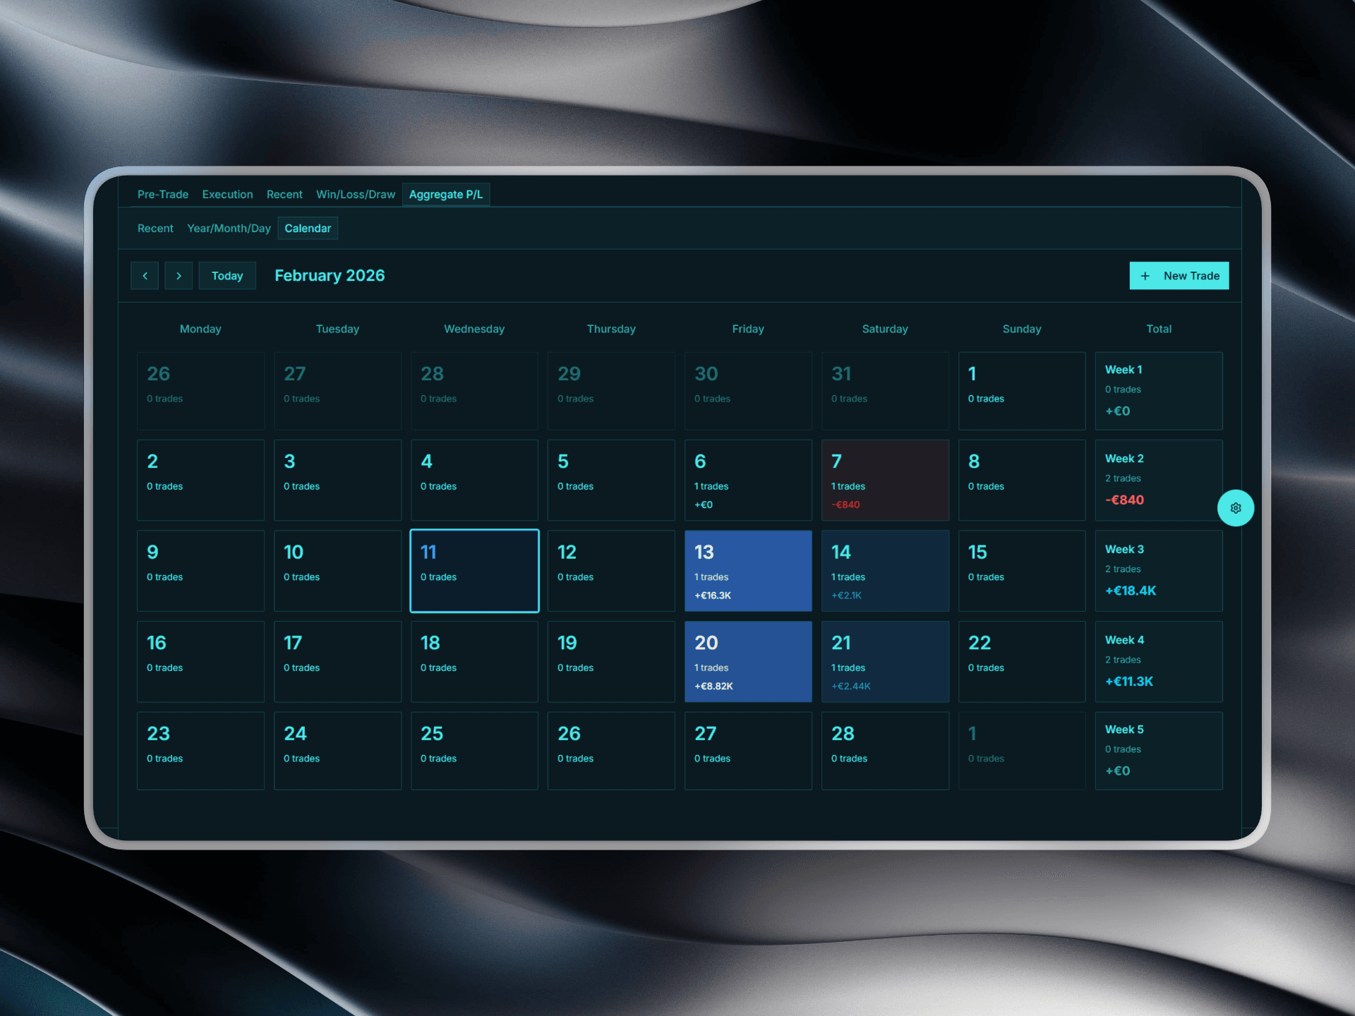Image resolution: width=1355 pixels, height=1016 pixels.
Task: Switch to the Recent sub-tab
Action: (x=155, y=228)
